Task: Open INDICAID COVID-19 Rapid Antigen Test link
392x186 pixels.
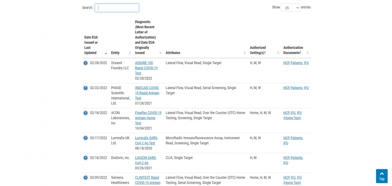Action: 147,93
